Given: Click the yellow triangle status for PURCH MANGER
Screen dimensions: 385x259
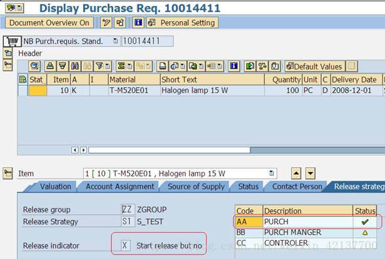Looking at the screenshot, I should point(365,232).
